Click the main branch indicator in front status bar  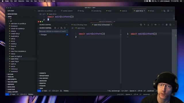[x=45, y=91]
